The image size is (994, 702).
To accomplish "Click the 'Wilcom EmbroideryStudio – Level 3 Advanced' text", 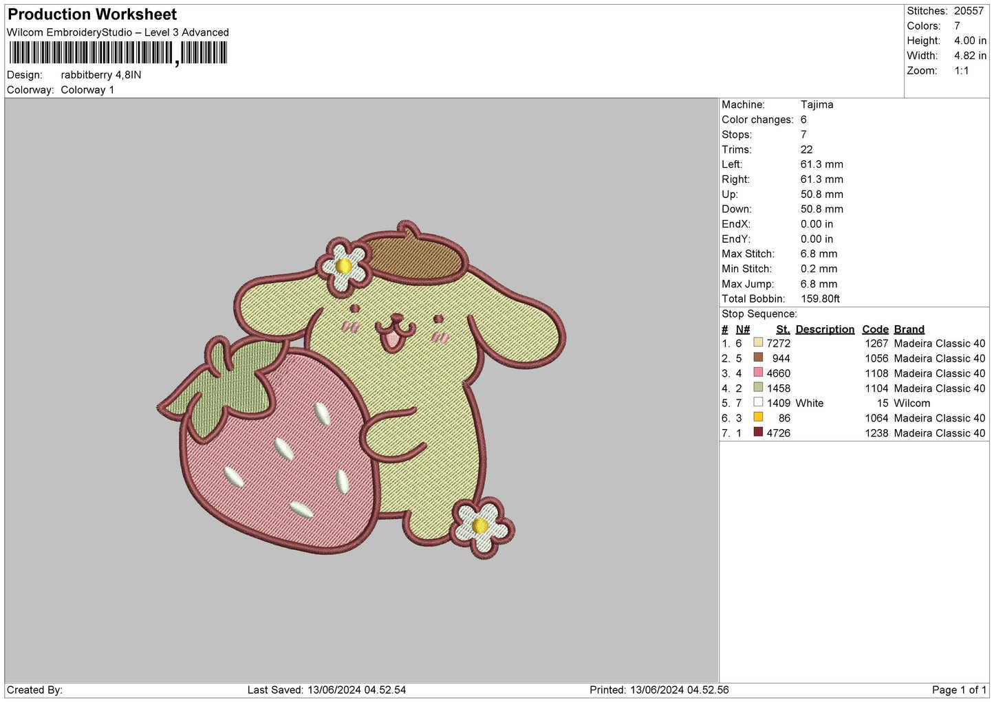I will pyautogui.click(x=118, y=32).
